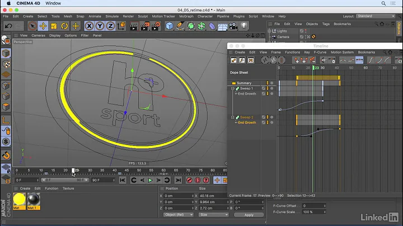Click the preview range slider bar

coord(65,180)
